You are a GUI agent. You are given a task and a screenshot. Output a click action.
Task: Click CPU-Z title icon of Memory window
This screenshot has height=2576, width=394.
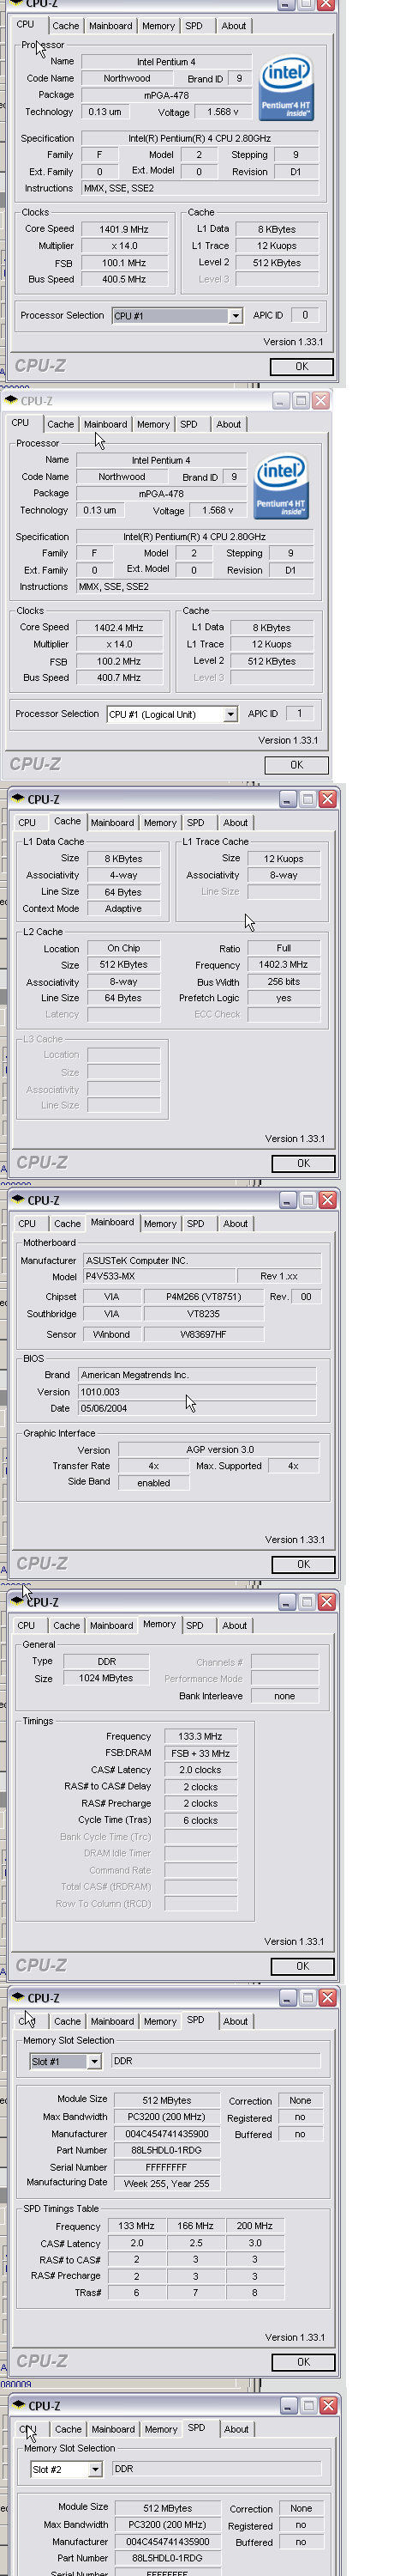tap(18, 1601)
